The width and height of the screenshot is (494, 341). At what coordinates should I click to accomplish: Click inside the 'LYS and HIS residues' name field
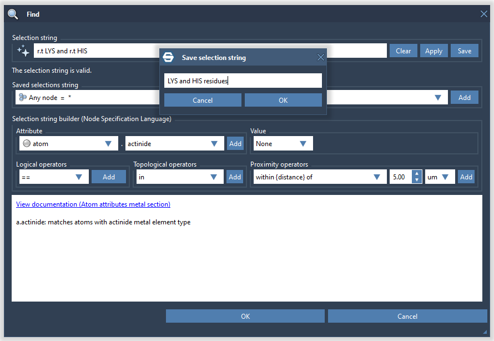coord(243,81)
